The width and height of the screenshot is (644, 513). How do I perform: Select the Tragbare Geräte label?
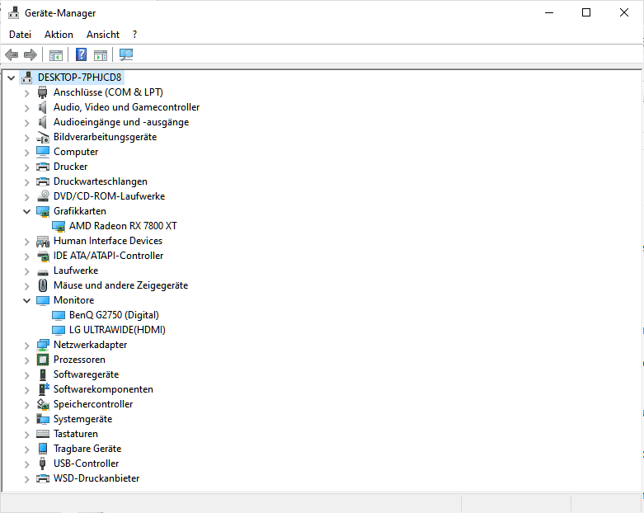click(87, 449)
